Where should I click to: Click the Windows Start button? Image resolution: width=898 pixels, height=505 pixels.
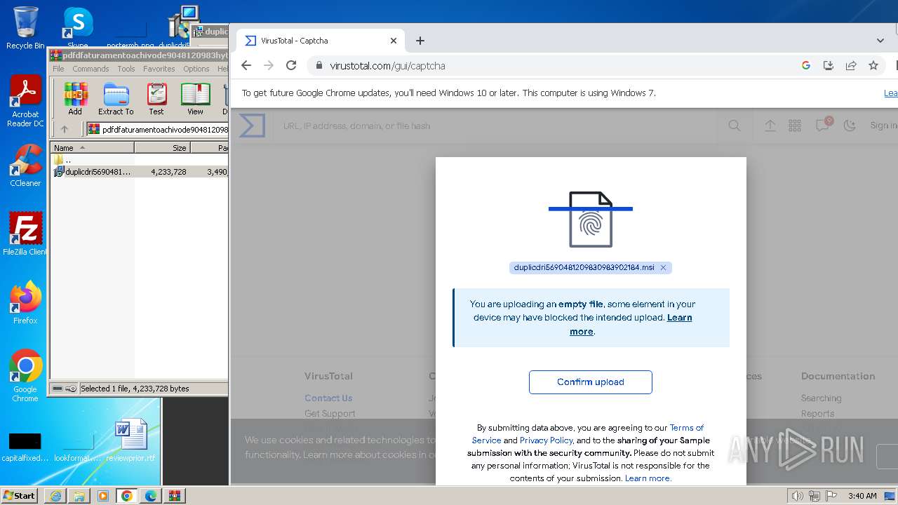[x=20, y=495]
